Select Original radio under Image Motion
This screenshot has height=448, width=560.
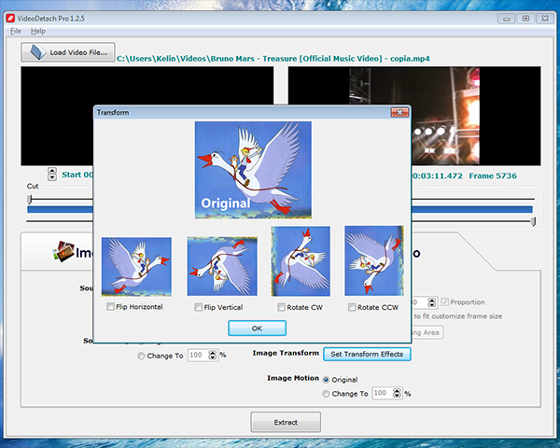(x=327, y=380)
